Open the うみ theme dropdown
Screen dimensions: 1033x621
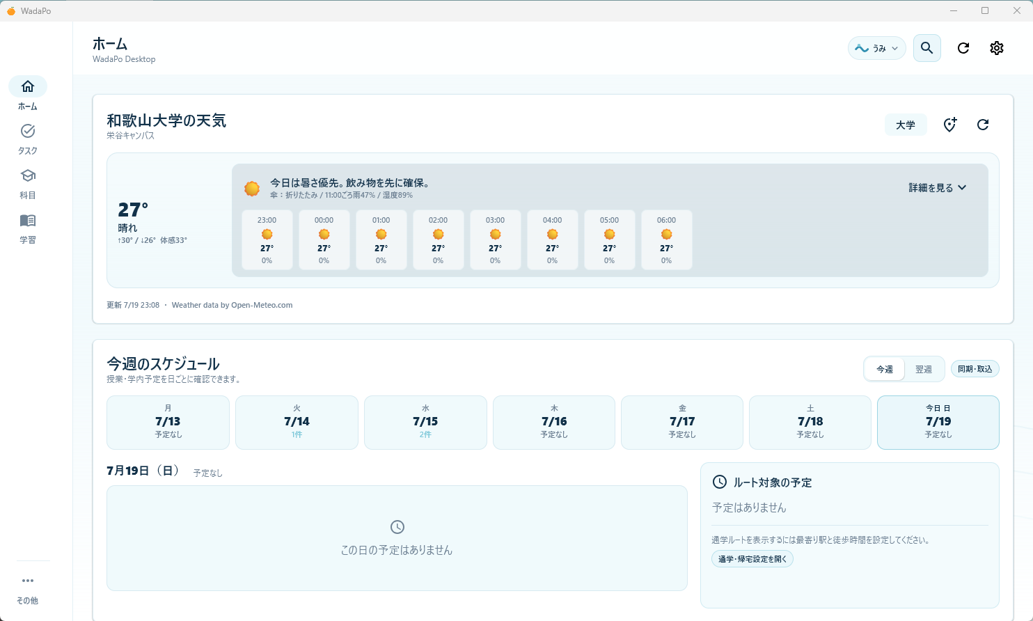[x=877, y=48]
